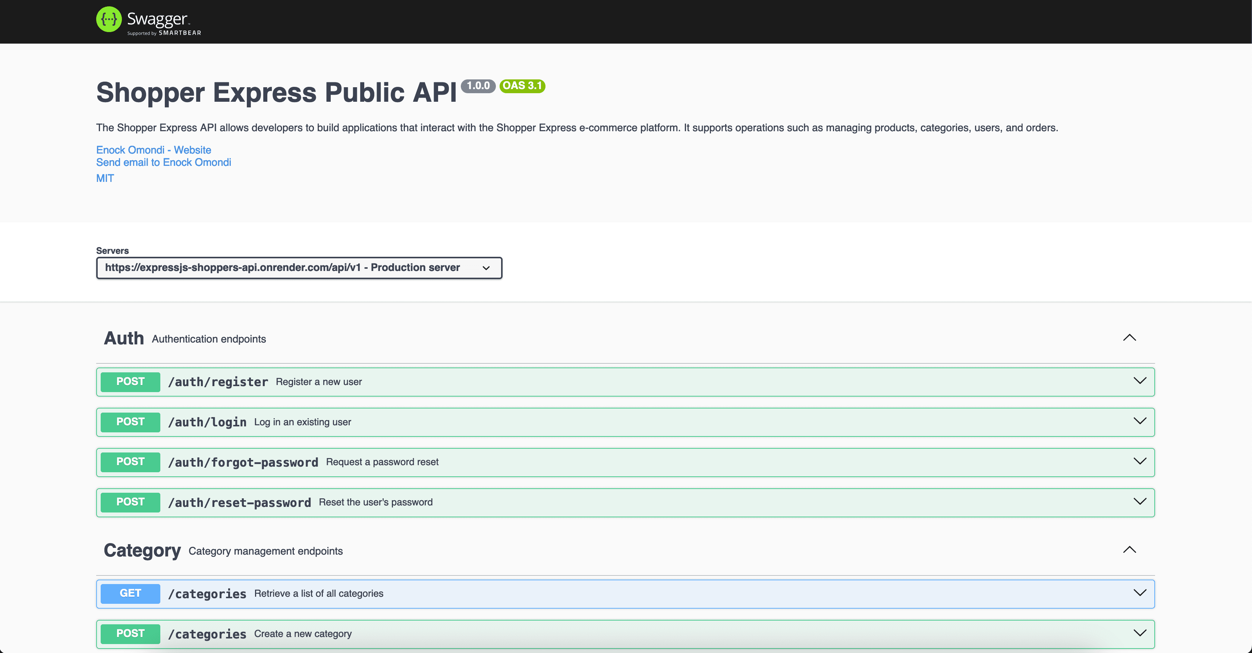
Task: Expand /auth/forgot-password chevron arrow
Action: [x=1140, y=461]
